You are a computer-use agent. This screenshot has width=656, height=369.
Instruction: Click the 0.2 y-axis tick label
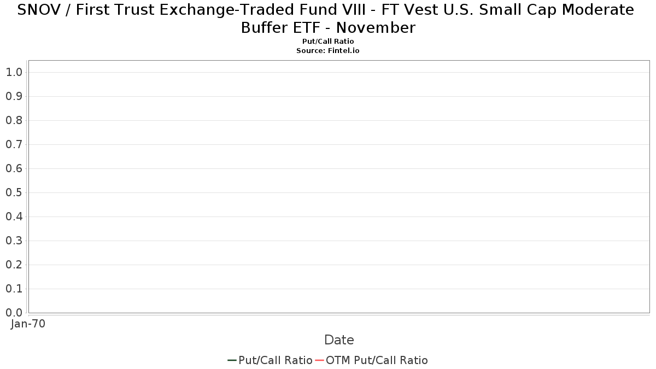[x=14, y=265]
